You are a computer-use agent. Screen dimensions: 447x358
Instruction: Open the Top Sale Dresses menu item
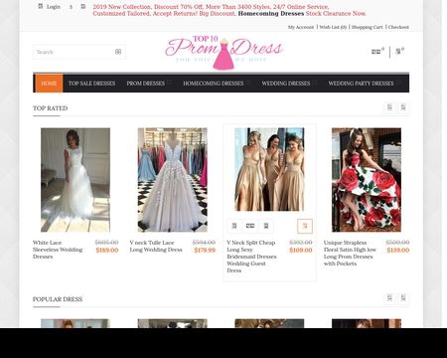click(91, 84)
